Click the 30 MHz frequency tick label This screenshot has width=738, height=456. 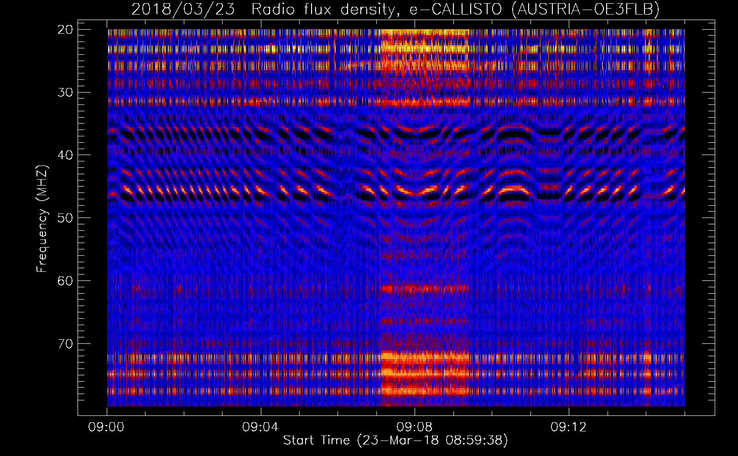[66, 93]
